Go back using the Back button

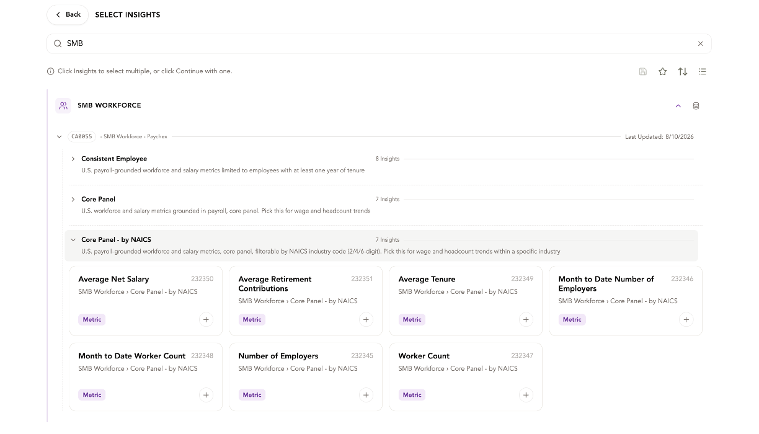point(68,14)
